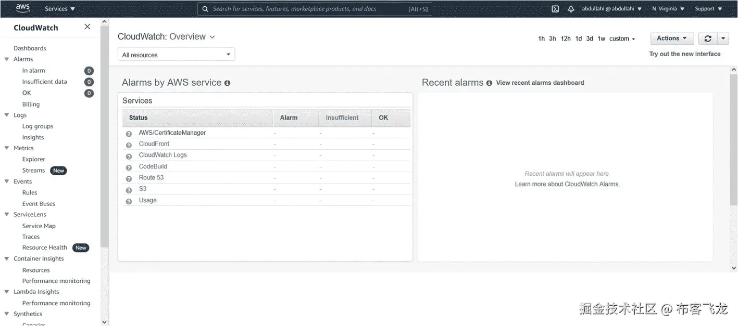Viewport: 738px width, 326px height.
Task: Select the 3d time range
Action: pos(590,39)
